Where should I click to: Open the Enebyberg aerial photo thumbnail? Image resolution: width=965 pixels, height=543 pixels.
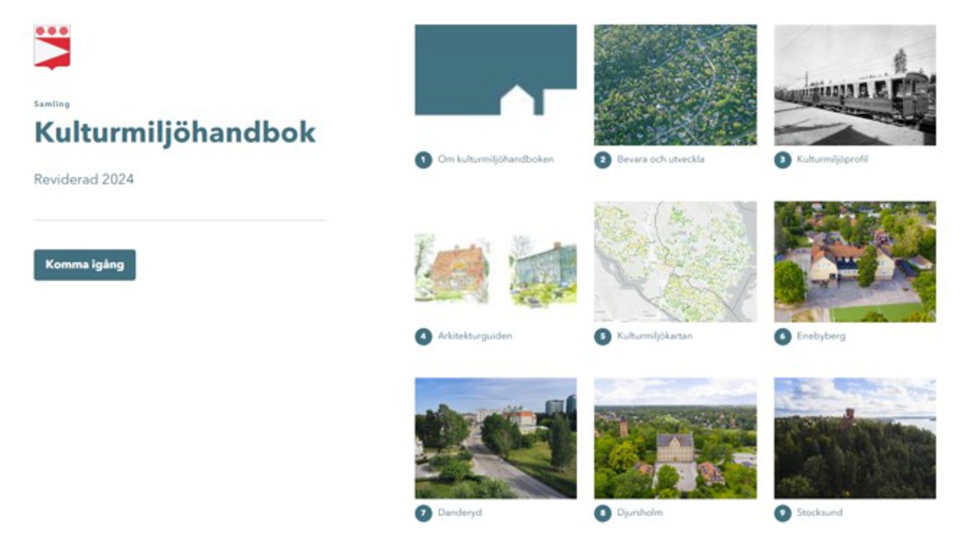coord(855,262)
